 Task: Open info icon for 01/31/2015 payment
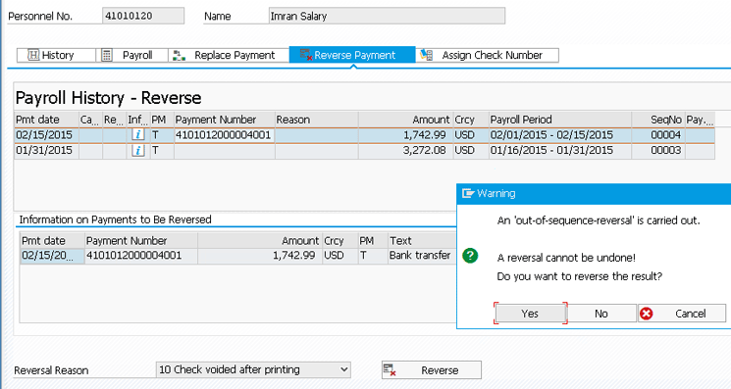138,150
